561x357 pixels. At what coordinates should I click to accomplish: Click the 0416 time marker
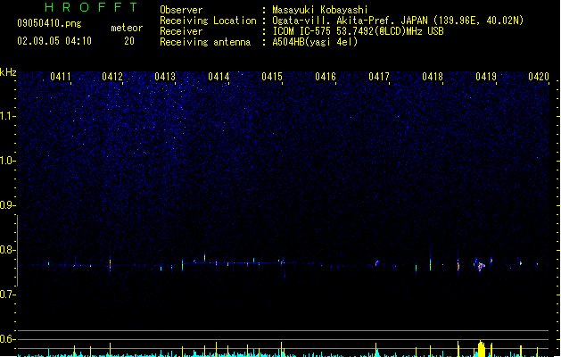pyautogui.click(x=326, y=77)
